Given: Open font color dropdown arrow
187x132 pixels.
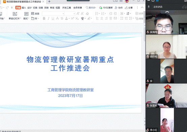Looking at the screenshot, I should pyautogui.click(x=69, y=19).
